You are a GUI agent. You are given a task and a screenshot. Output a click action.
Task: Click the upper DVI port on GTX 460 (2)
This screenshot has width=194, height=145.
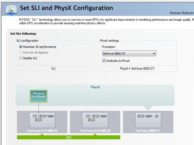coord(96,116)
